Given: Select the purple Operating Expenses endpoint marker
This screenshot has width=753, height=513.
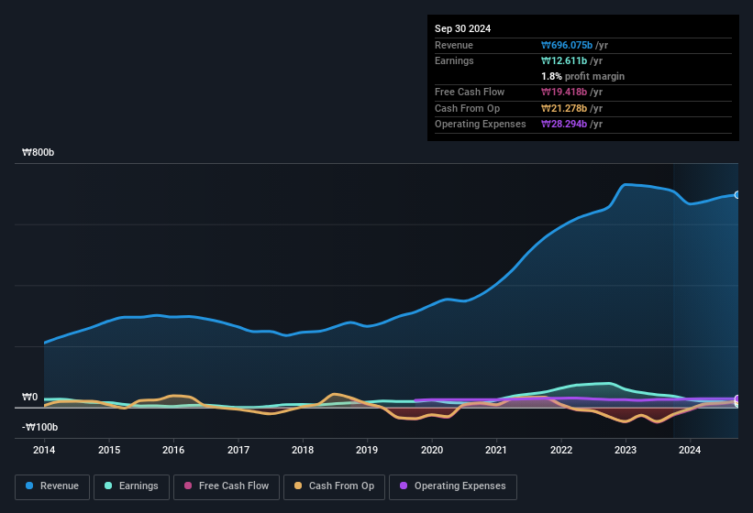Looking at the screenshot, I should click(x=737, y=398).
